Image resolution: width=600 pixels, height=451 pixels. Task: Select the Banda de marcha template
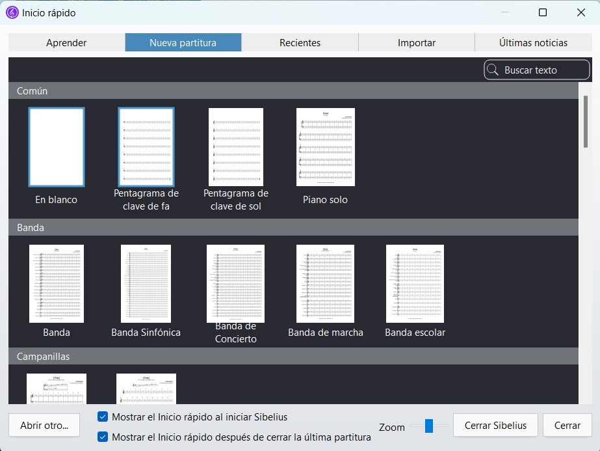coord(325,284)
